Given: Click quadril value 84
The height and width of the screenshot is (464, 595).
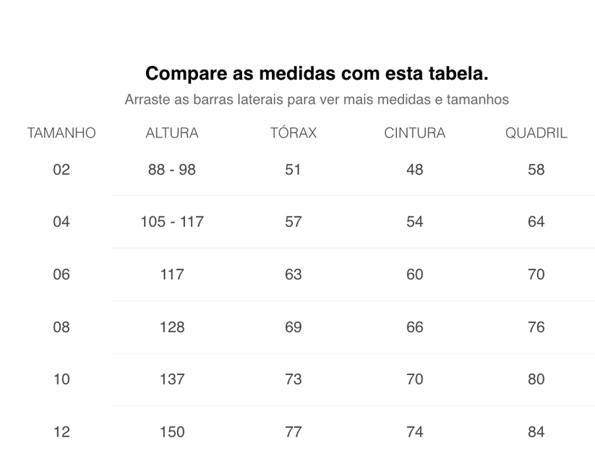Looking at the screenshot, I should pos(536,432).
